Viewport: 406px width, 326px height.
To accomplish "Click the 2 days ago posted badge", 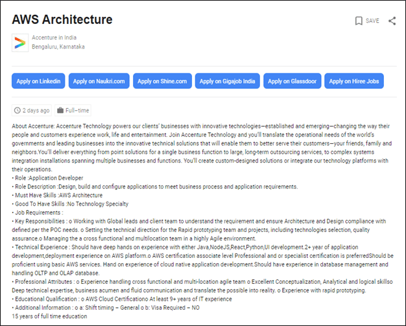I will [x=32, y=110].
